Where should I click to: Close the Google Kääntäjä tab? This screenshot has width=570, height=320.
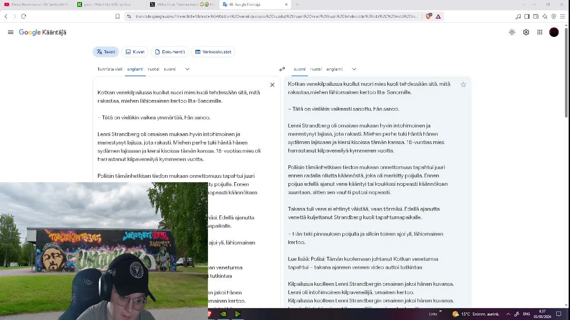pyautogui.click(x=286, y=4)
